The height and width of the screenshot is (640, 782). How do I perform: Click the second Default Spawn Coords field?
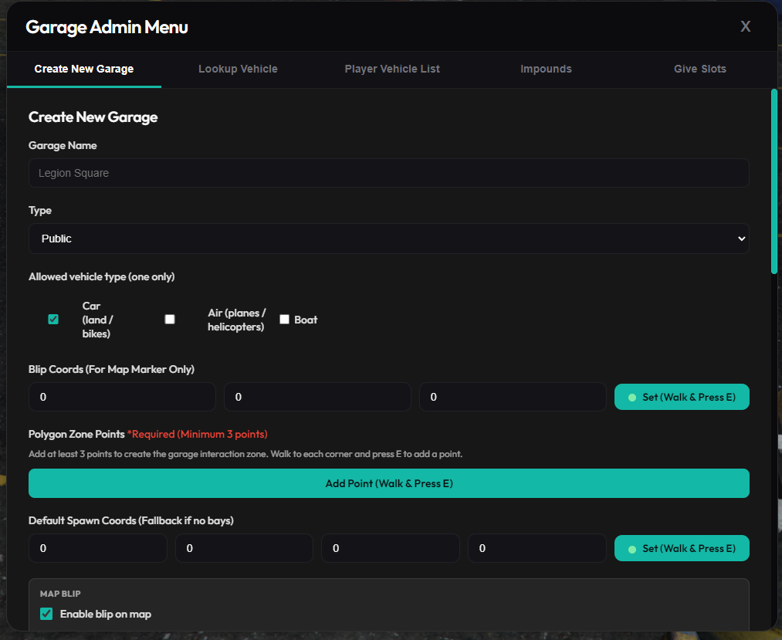(x=245, y=548)
